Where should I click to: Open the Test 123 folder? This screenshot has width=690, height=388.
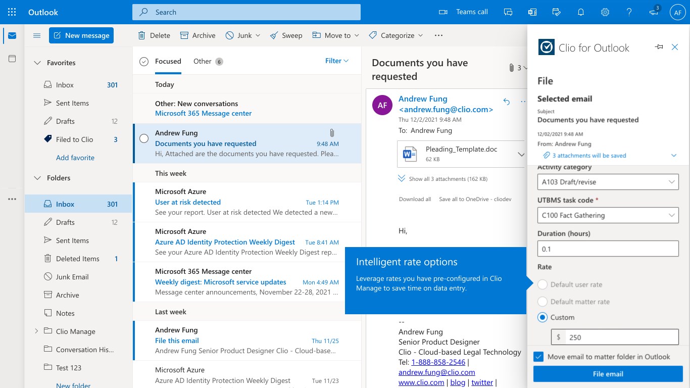click(78, 368)
